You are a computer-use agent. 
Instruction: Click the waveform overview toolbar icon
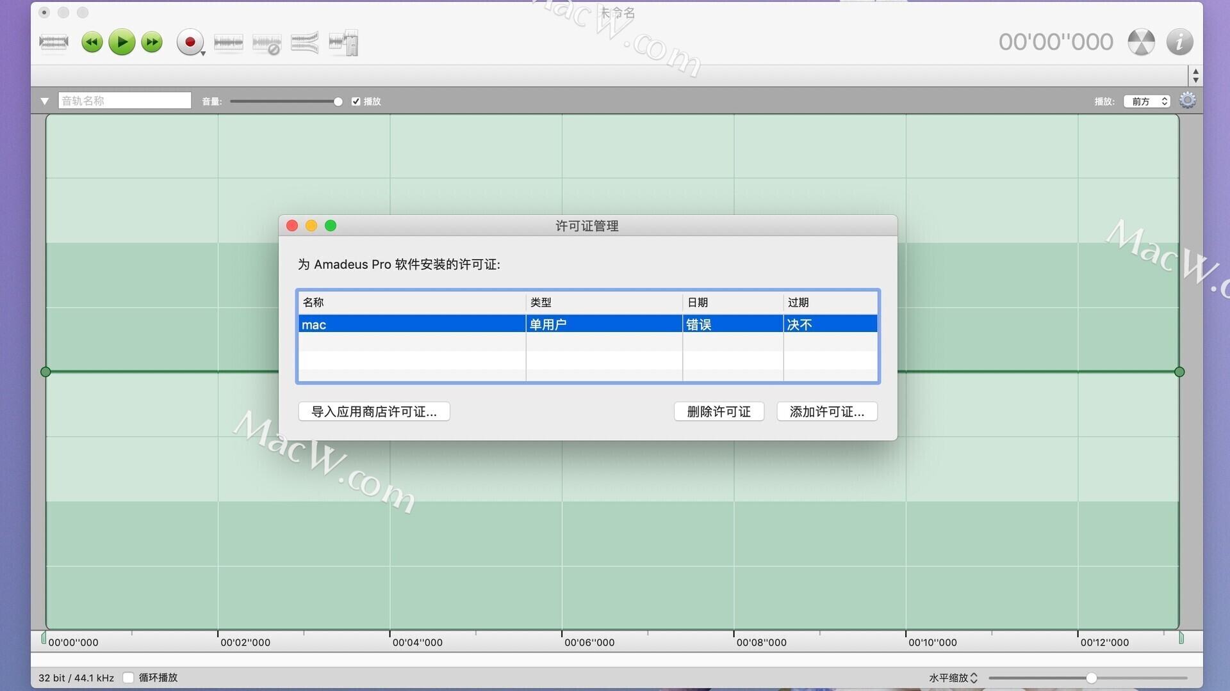pyautogui.click(x=54, y=42)
